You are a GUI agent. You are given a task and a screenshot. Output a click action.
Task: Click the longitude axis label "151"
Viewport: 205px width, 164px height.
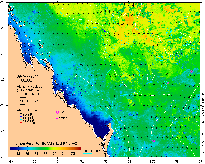[57, 162]
